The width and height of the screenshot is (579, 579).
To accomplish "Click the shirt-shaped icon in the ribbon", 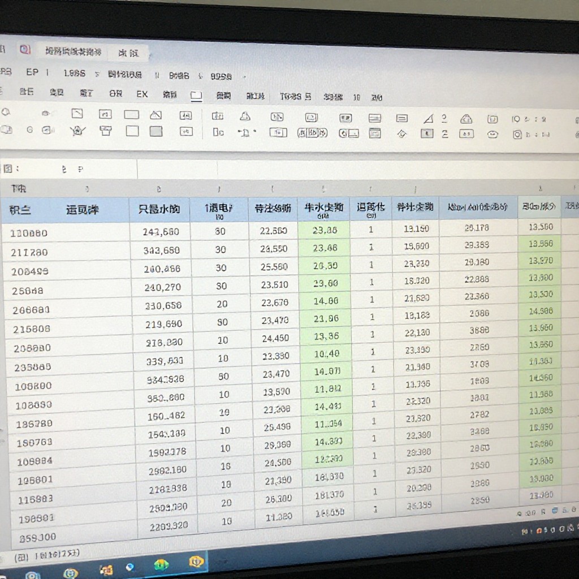I will click(x=106, y=131).
